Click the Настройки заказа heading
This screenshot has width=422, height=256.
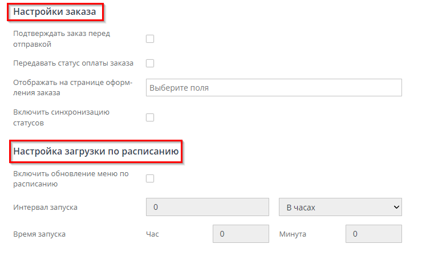click(x=54, y=11)
